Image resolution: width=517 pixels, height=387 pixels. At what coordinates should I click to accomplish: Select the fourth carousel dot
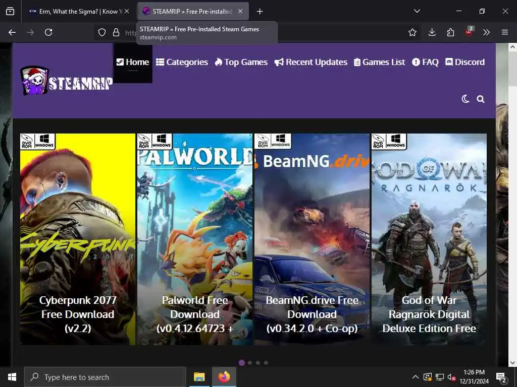point(266,363)
